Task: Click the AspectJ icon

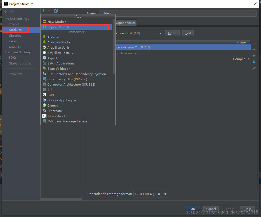Action: 44,58
